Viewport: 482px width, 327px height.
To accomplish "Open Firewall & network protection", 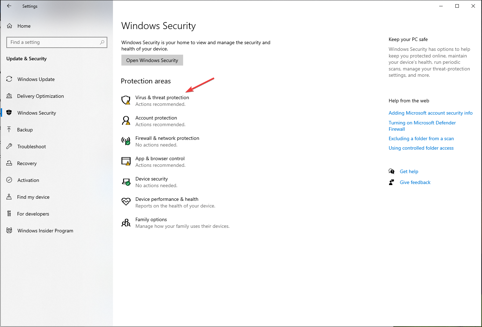I will click(167, 138).
